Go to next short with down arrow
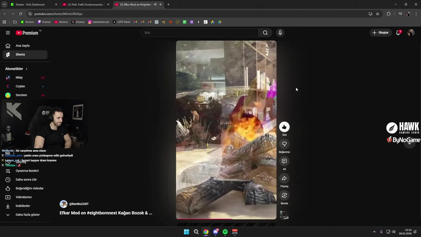 click(x=409, y=142)
